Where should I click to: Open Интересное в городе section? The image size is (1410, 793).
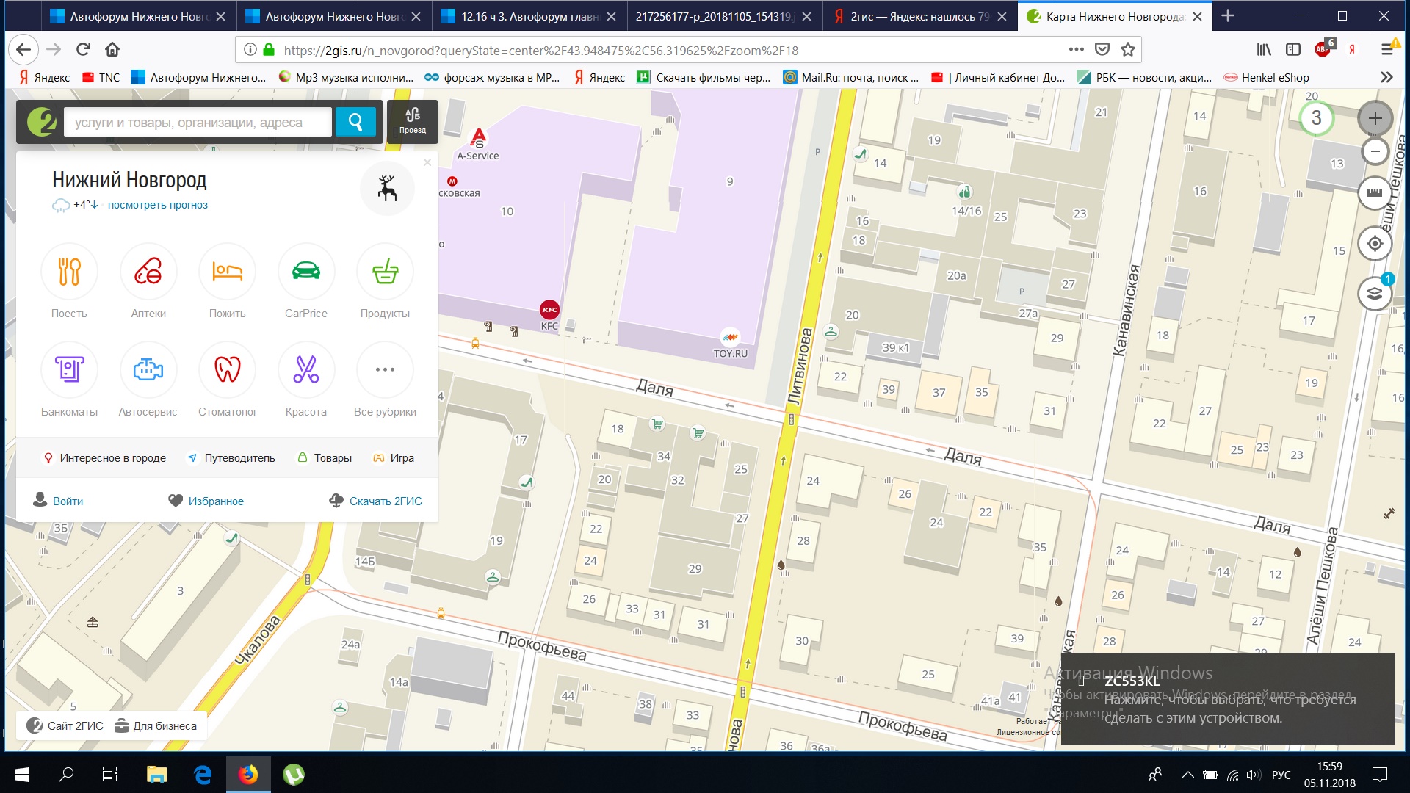pos(105,457)
